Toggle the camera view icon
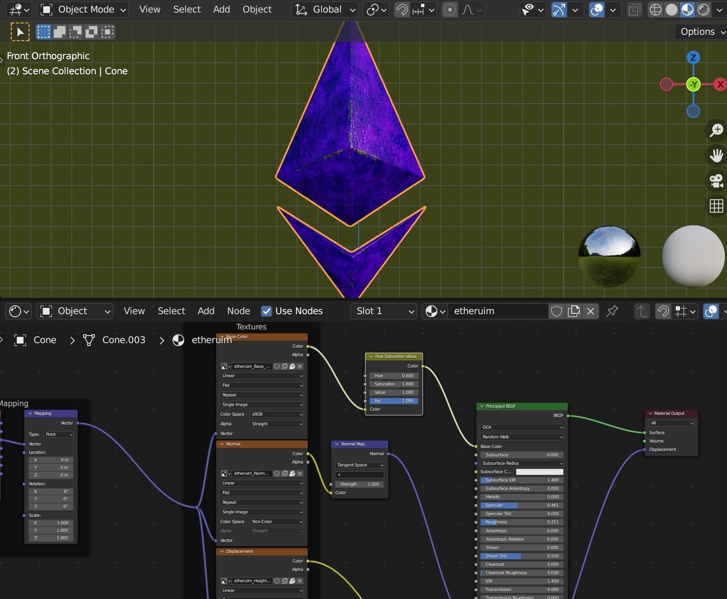Viewport: 727px width, 599px height. click(716, 181)
